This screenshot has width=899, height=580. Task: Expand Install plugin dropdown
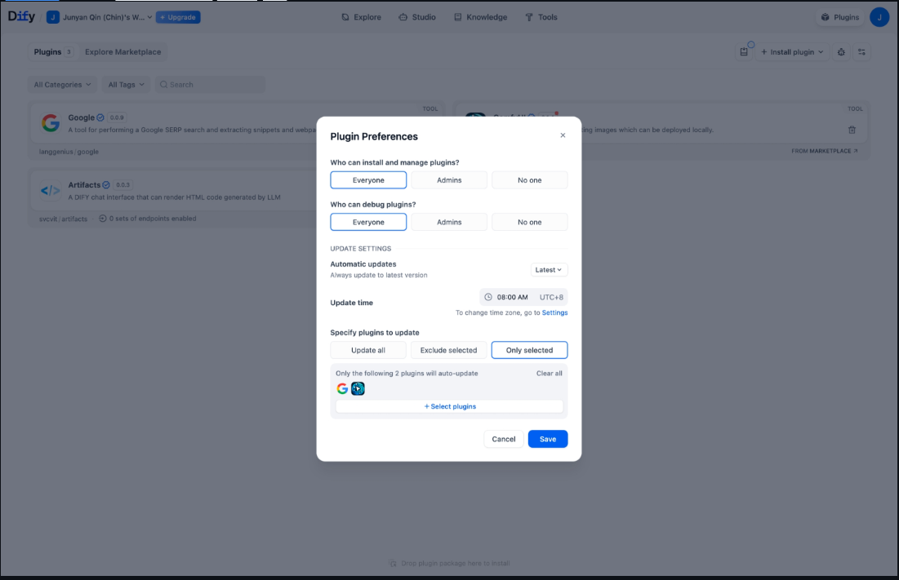[792, 52]
